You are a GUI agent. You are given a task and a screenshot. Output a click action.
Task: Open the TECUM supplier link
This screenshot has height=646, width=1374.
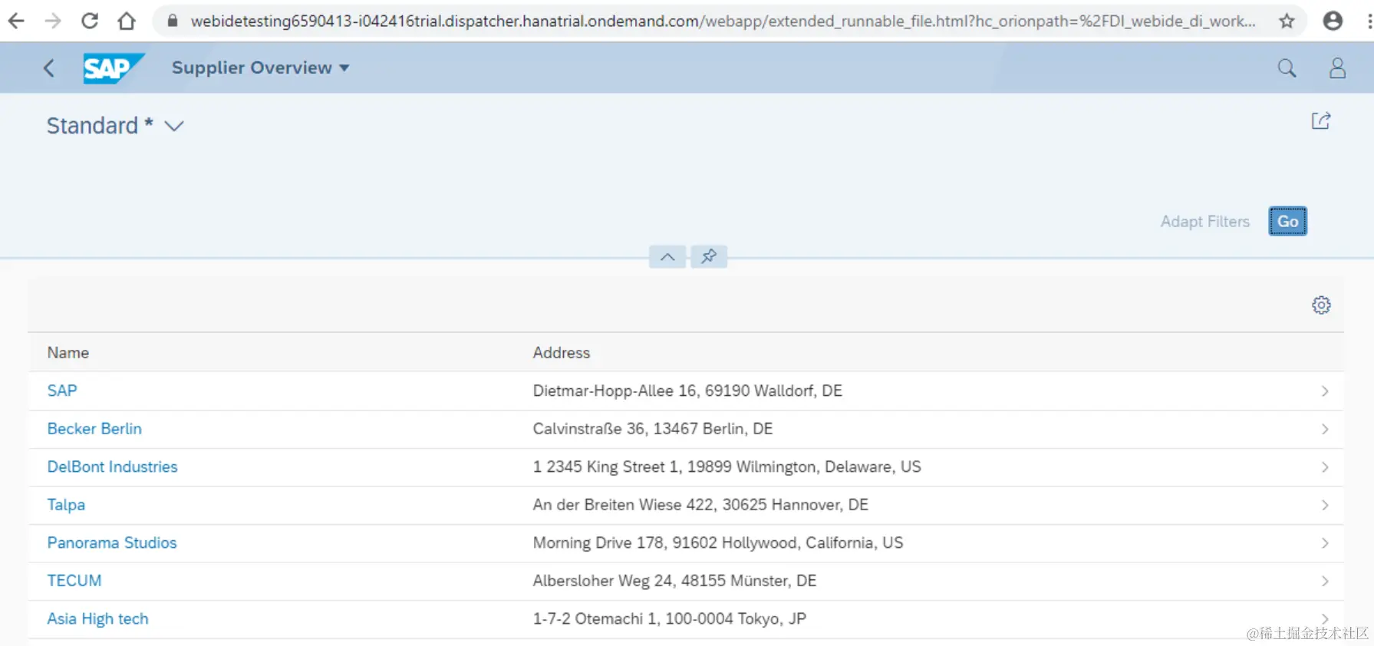tap(74, 581)
